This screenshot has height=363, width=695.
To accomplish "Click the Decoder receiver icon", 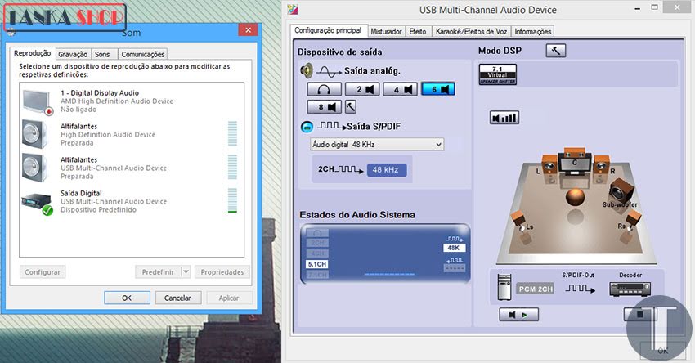I will (x=630, y=289).
